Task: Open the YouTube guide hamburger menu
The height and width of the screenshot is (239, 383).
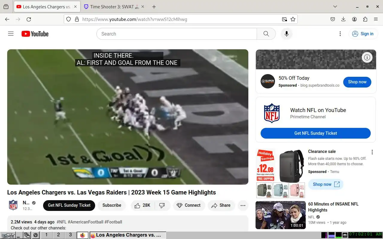Action: click(11, 34)
